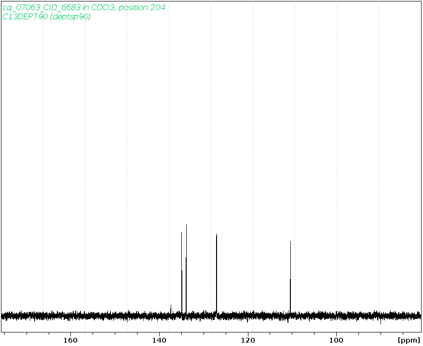Click the peak near 127 ppm

click(217, 274)
